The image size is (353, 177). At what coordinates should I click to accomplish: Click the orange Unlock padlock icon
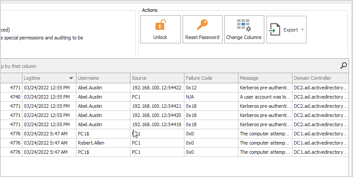[x=161, y=25]
